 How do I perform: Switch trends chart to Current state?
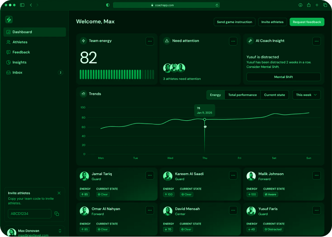(274, 95)
